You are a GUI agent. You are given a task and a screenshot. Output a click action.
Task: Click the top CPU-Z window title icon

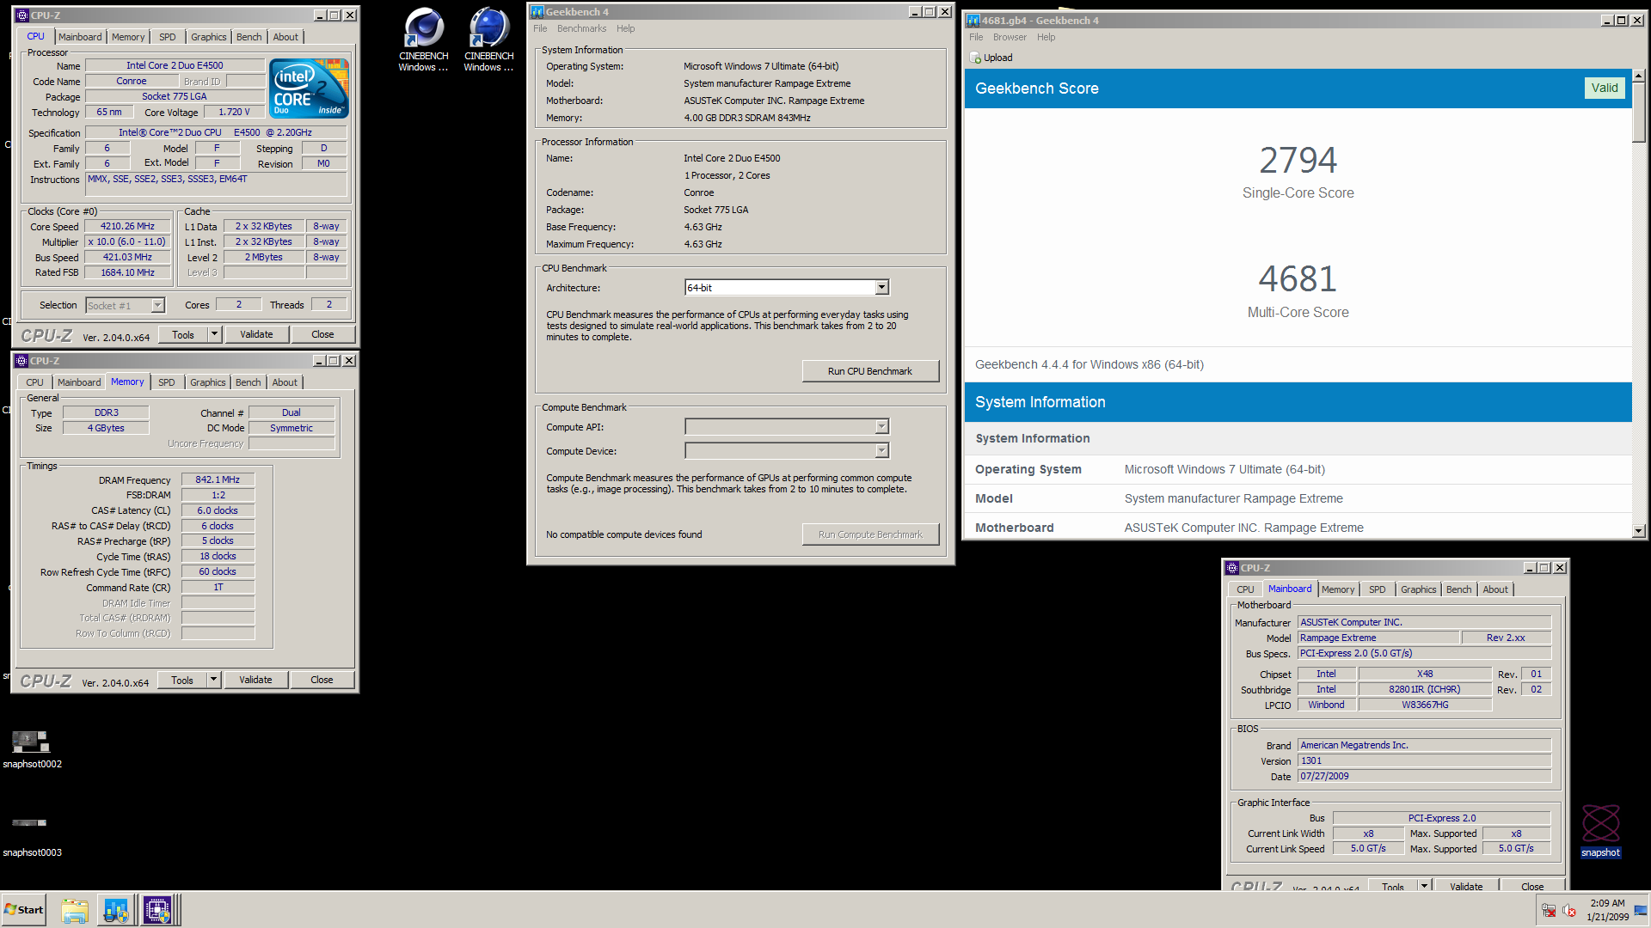[22, 15]
